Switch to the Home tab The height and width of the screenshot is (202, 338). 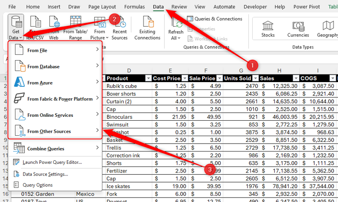(33, 7)
